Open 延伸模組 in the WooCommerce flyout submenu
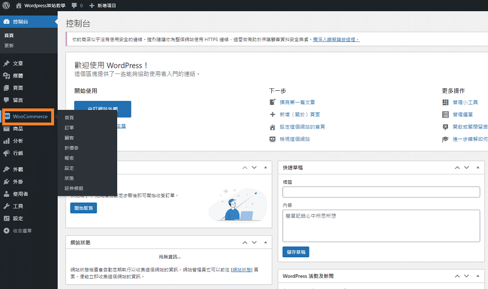 pos(74,188)
